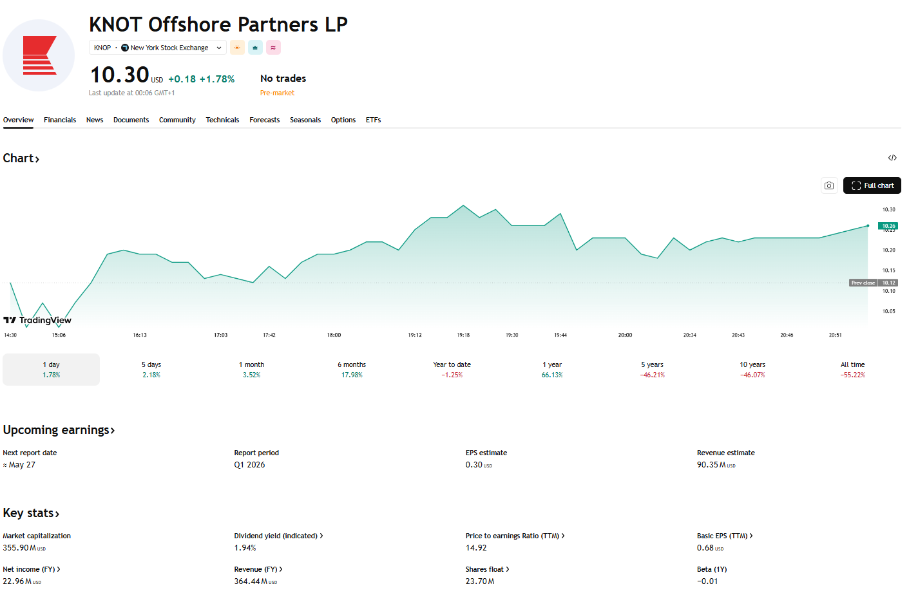Open Price to earnings Ratio (TTM) details
This screenshot has height=593, width=909.
click(x=515, y=536)
